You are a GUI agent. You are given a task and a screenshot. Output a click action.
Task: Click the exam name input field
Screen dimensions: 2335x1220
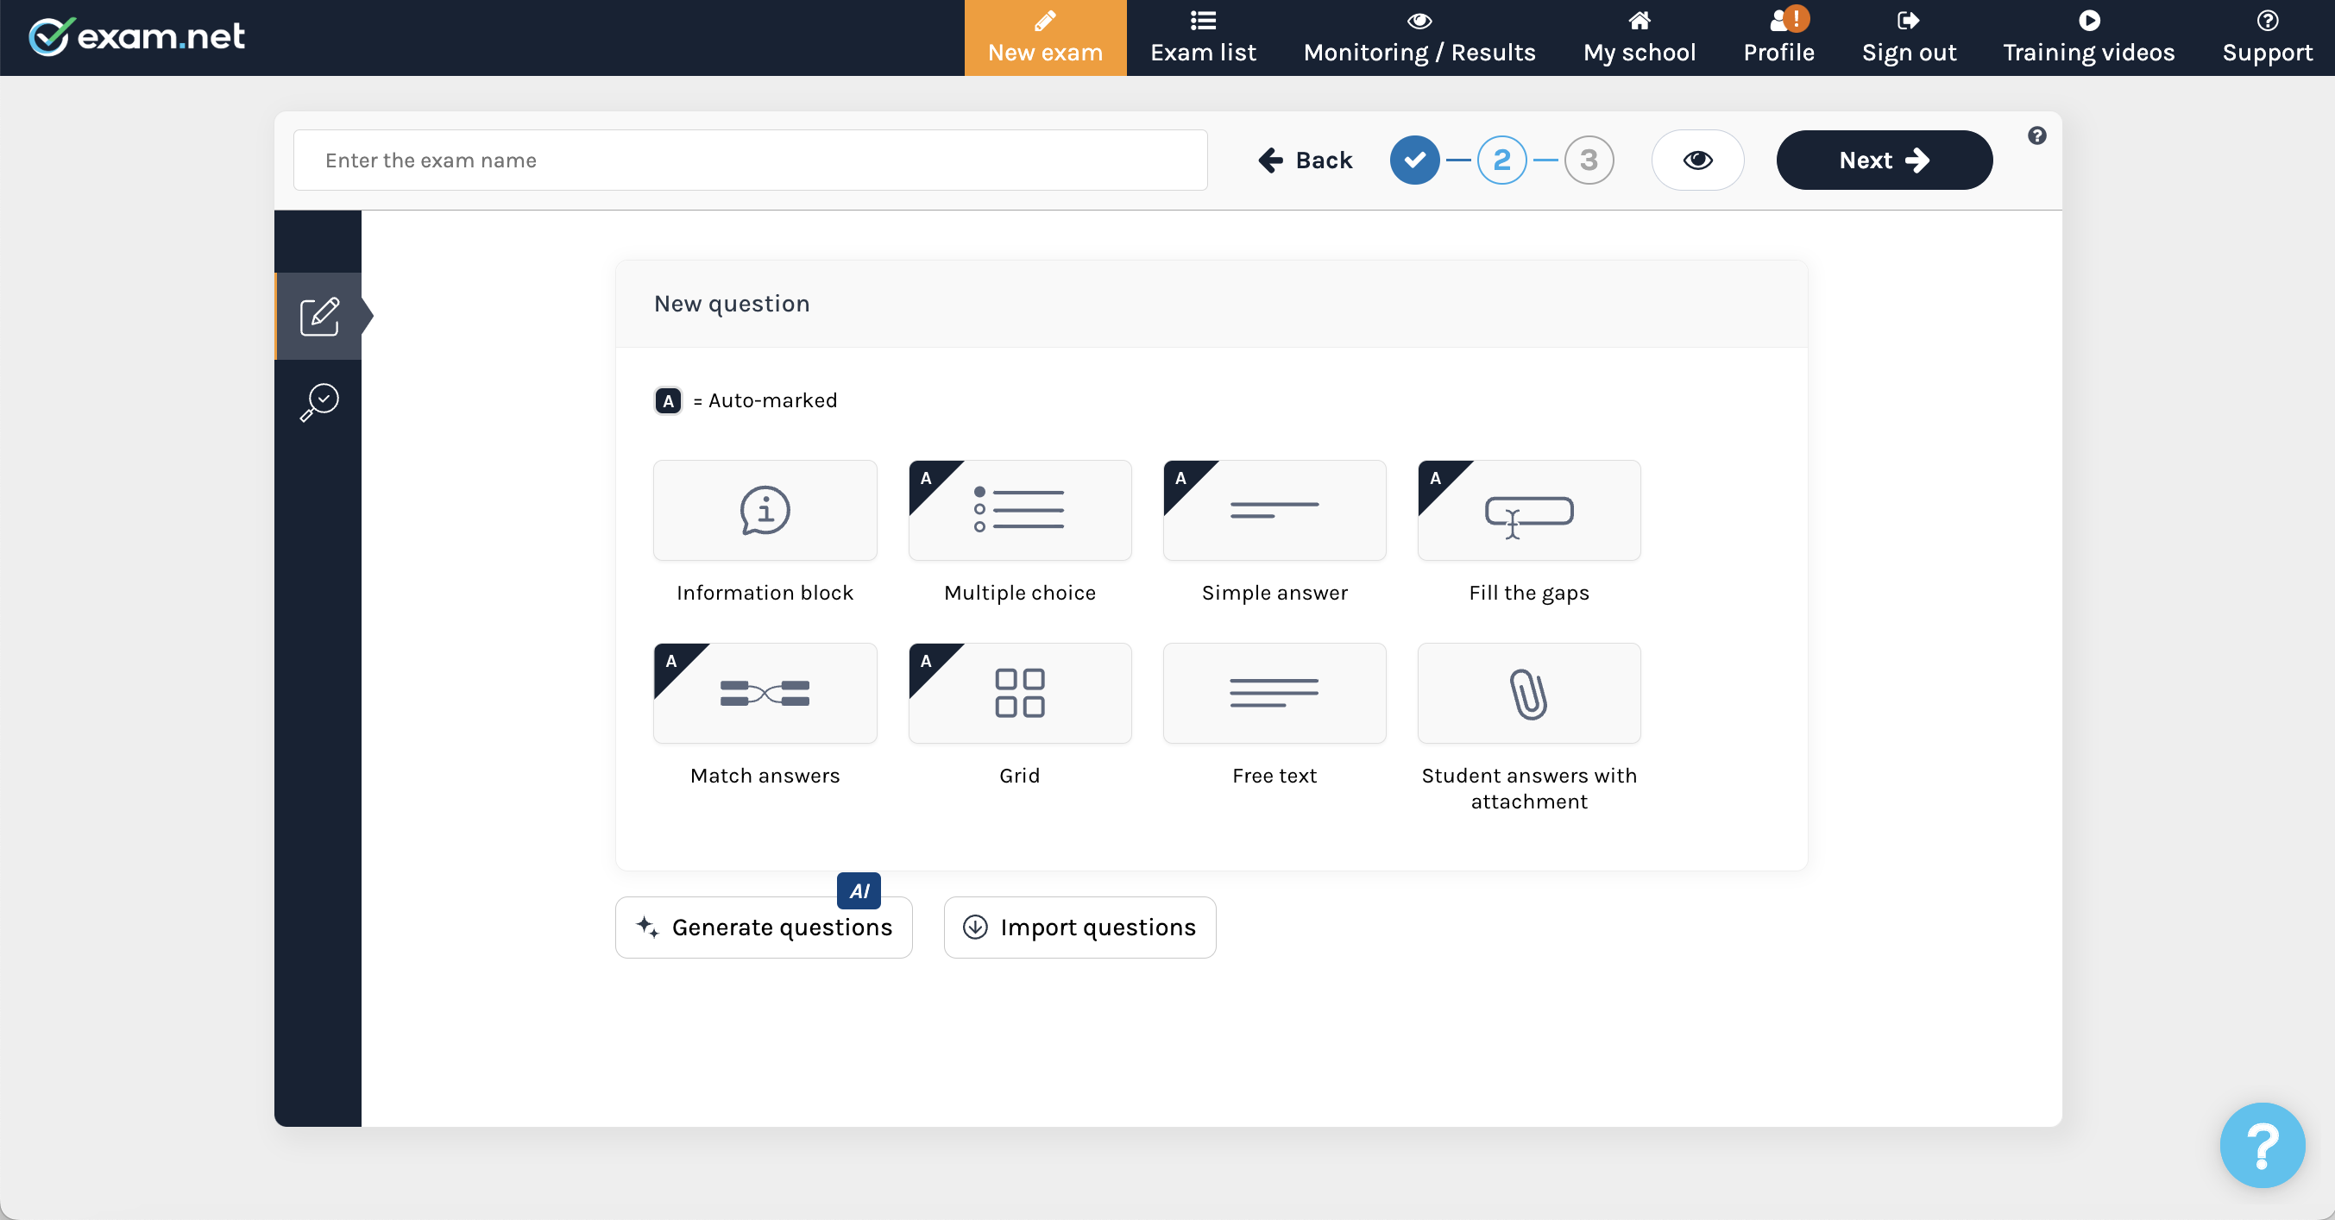tap(749, 160)
